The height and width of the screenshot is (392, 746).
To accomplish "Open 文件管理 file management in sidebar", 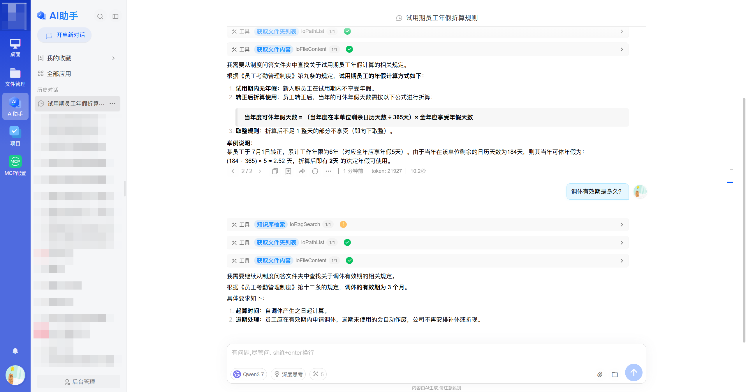I will (x=15, y=77).
